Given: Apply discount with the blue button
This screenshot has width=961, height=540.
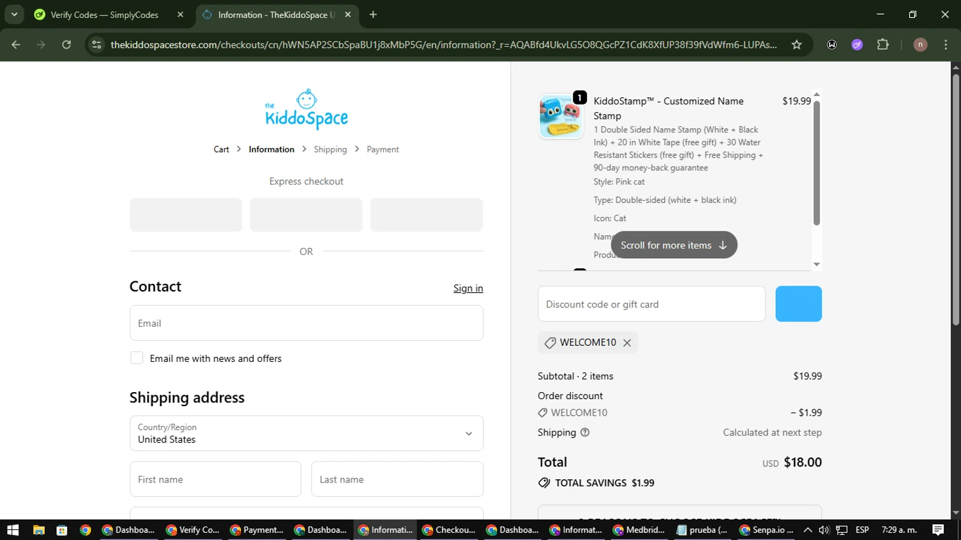Looking at the screenshot, I should (x=798, y=304).
